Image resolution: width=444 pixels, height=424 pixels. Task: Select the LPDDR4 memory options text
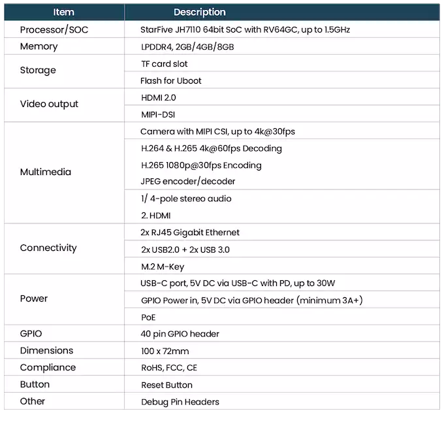click(x=187, y=47)
